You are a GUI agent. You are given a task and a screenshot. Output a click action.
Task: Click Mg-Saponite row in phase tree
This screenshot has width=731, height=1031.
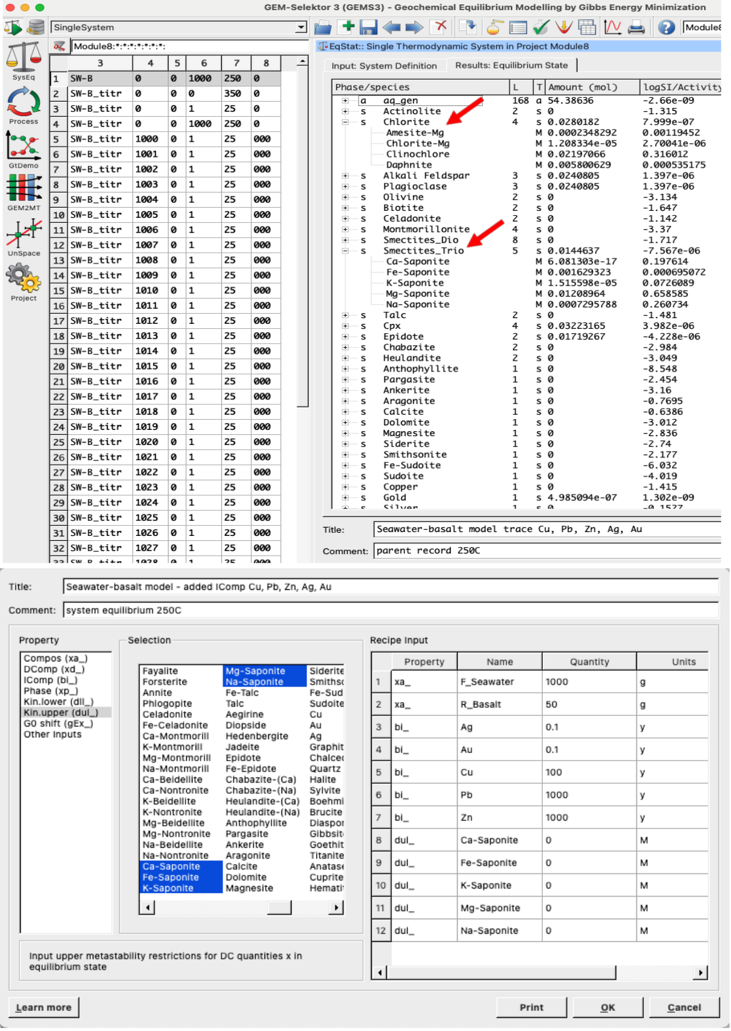pos(418,294)
